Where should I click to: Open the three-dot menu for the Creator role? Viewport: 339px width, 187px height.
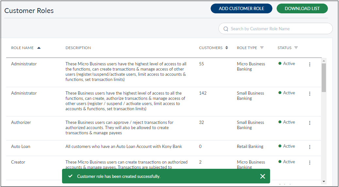(310, 163)
